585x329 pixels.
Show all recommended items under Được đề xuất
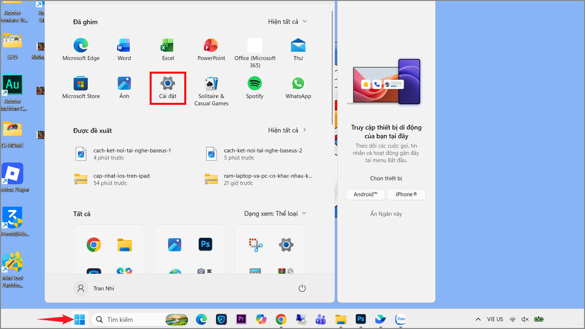(288, 130)
